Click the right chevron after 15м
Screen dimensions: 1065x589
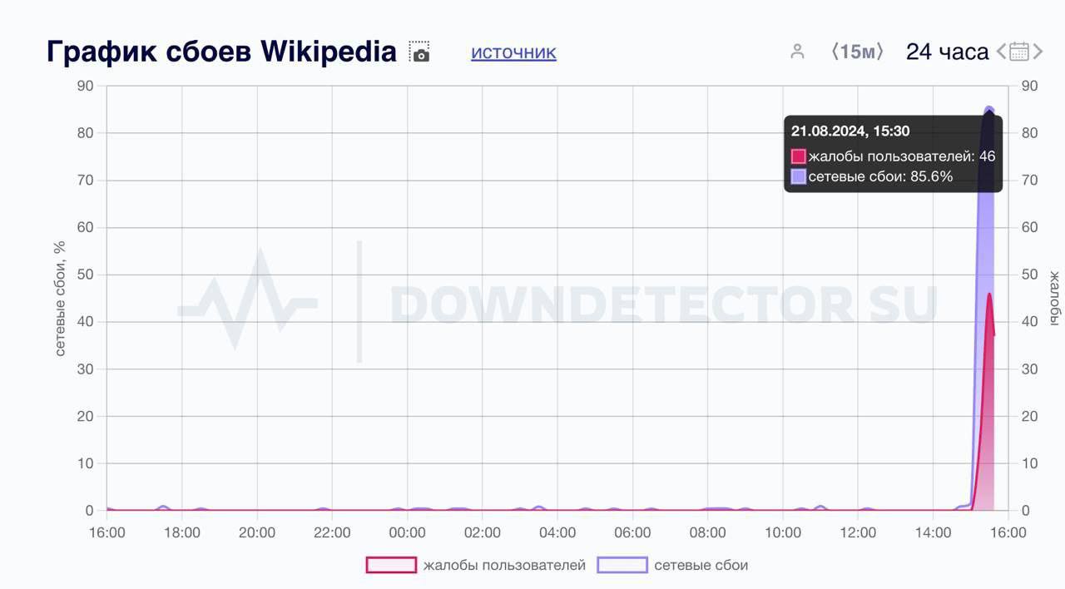(880, 51)
